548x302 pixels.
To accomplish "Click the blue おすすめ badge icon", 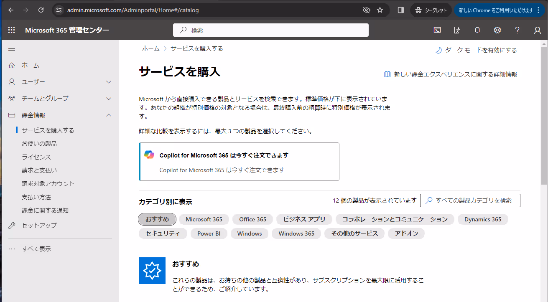I will pyautogui.click(x=152, y=271).
